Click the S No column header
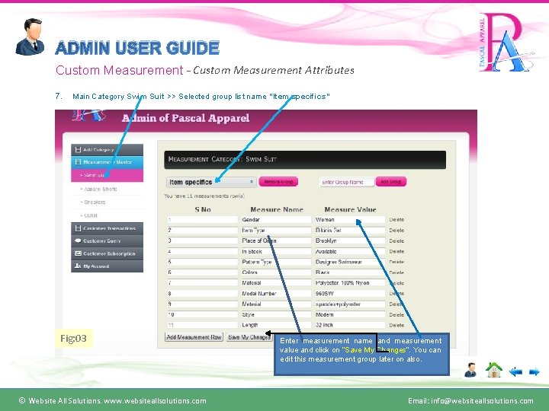The width and height of the screenshot is (549, 411). 203,209
